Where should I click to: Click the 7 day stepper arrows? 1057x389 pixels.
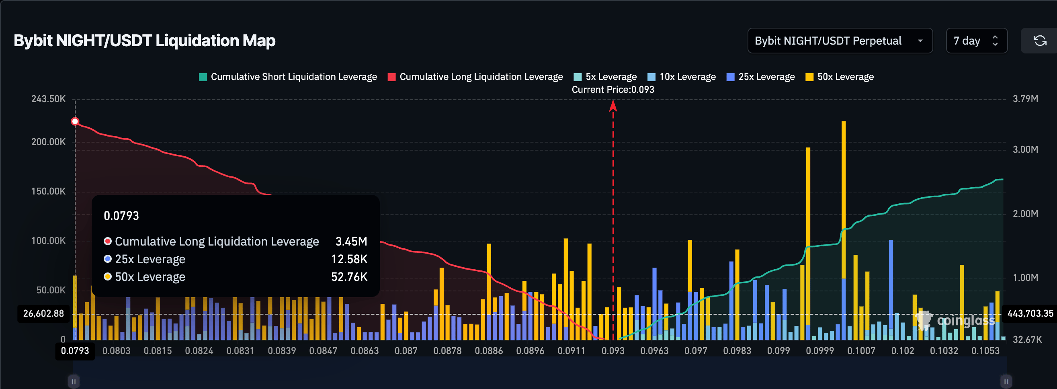[995, 41]
